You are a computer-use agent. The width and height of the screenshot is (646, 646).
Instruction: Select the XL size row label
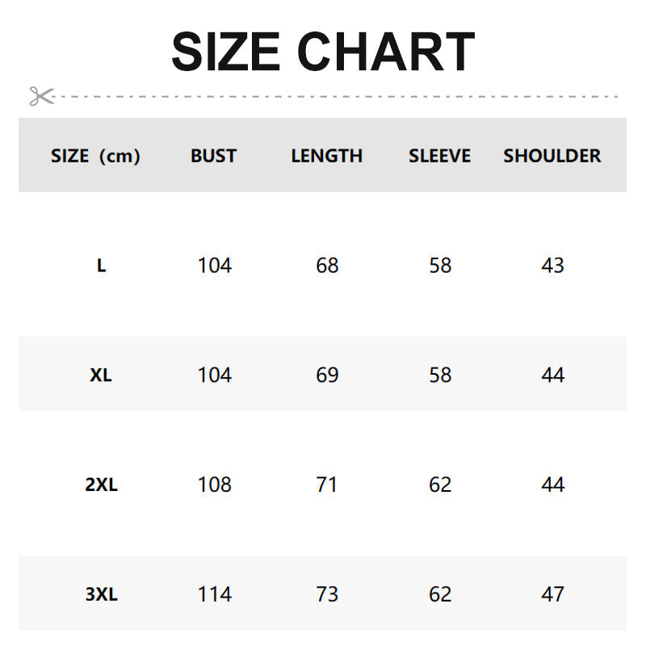(x=101, y=375)
